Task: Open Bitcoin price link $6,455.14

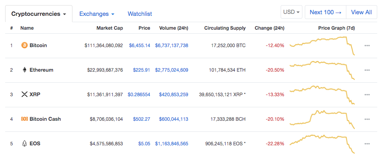Action: pyautogui.click(x=140, y=45)
